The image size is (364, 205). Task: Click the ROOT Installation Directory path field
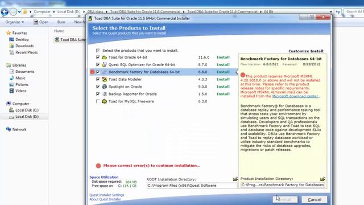pyautogui.click(x=192, y=186)
